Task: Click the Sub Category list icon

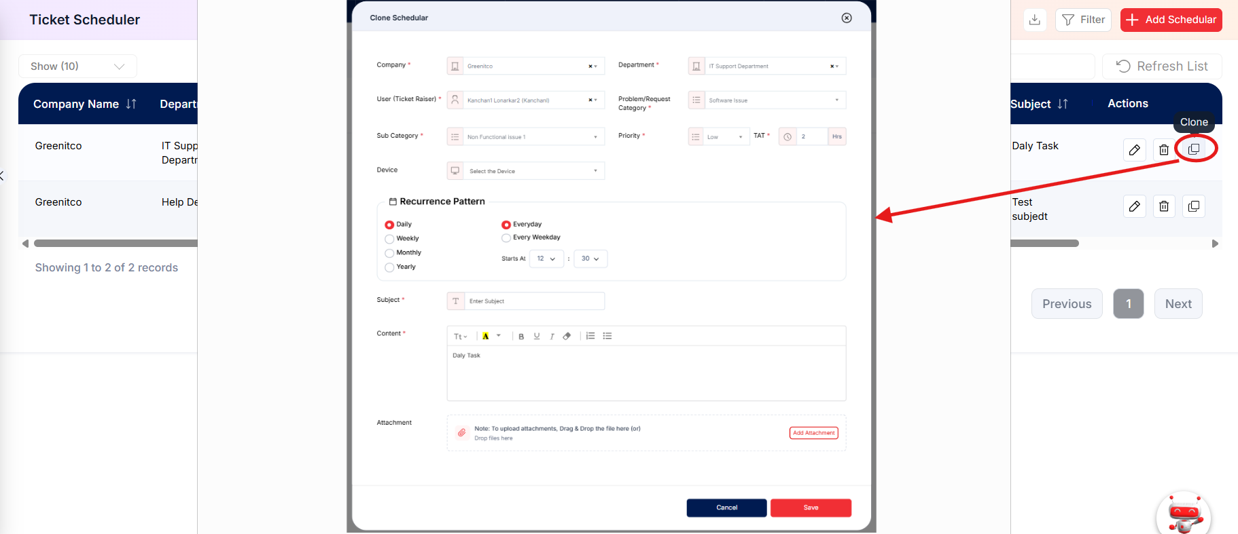Action: pyautogui.click(x=455, y=136)
